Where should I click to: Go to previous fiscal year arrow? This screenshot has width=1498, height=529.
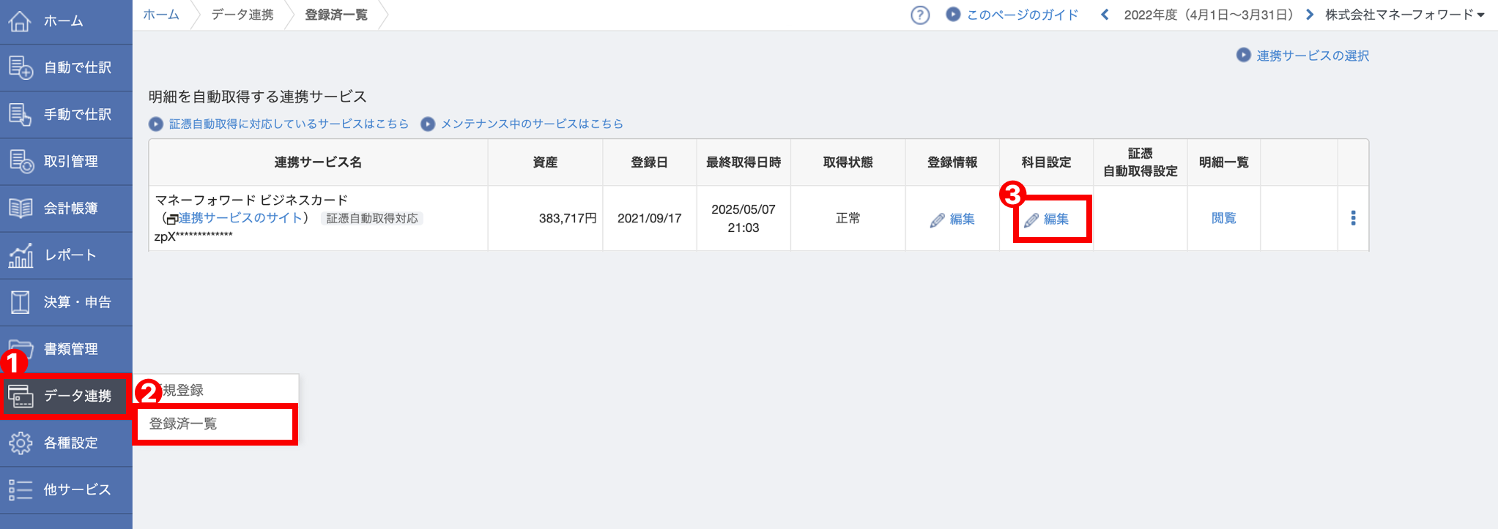[x=1105, y=15]
